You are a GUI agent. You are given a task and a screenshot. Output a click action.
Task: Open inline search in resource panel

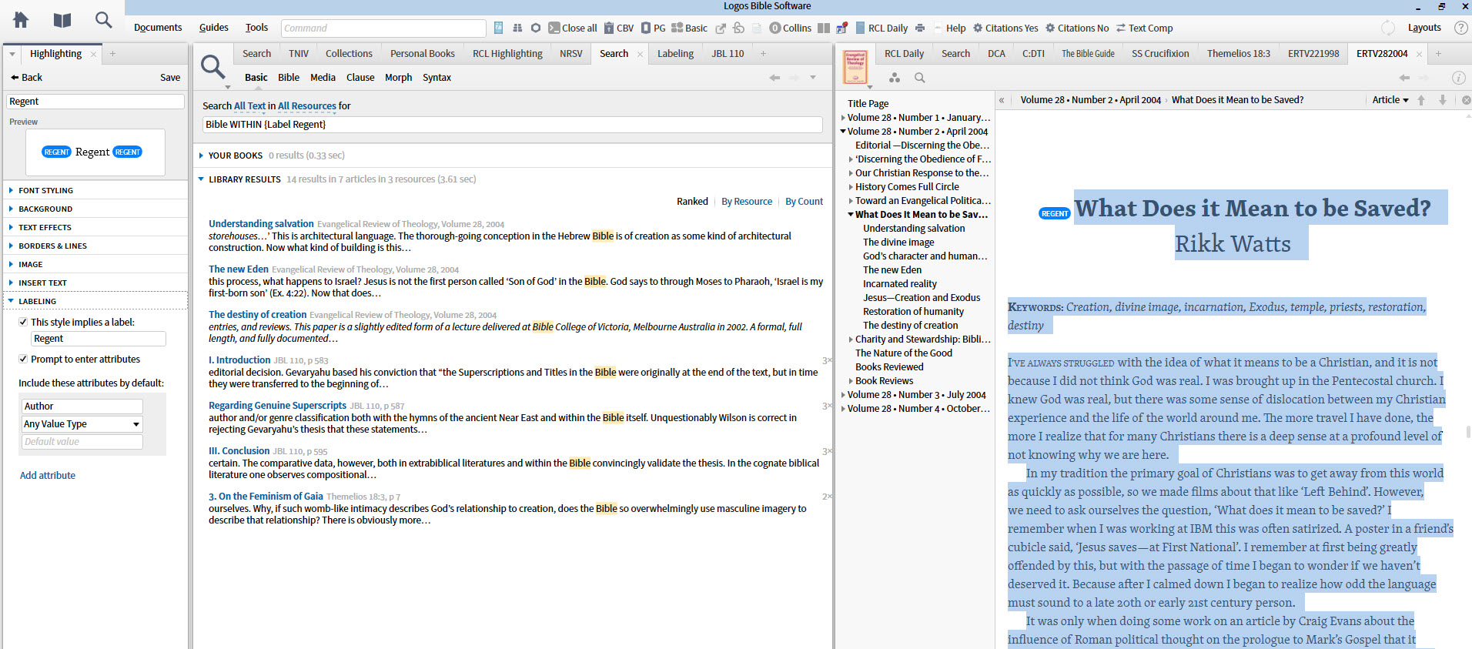coord(919,78)
